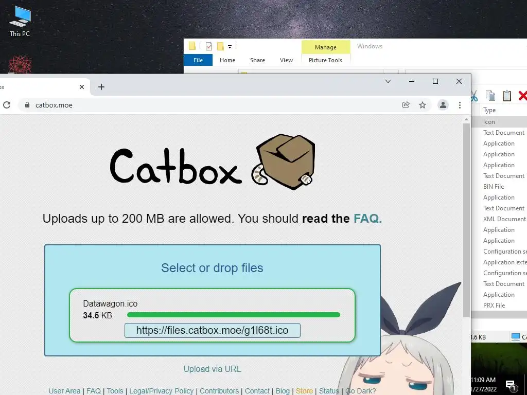Open the Contact footer link
Viewport: 527px width, 395px height.
pyautogui.click(x=257, y=391)
